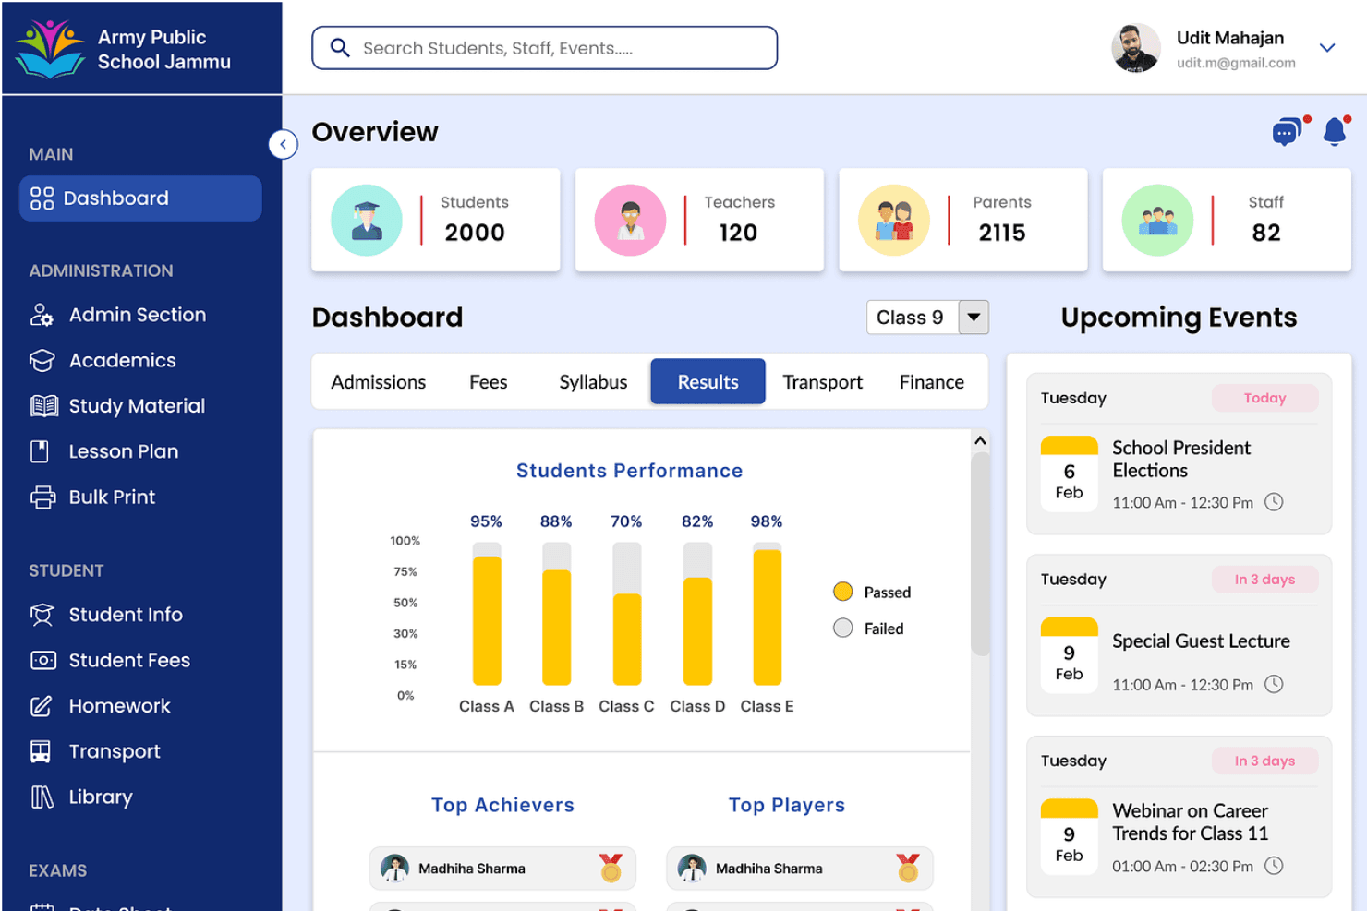Open Study Material in the sidebar
The image size is (1367, 911).
[117, 406]
